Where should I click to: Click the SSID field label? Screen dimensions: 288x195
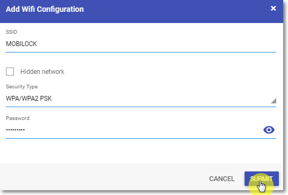[11, 32]
